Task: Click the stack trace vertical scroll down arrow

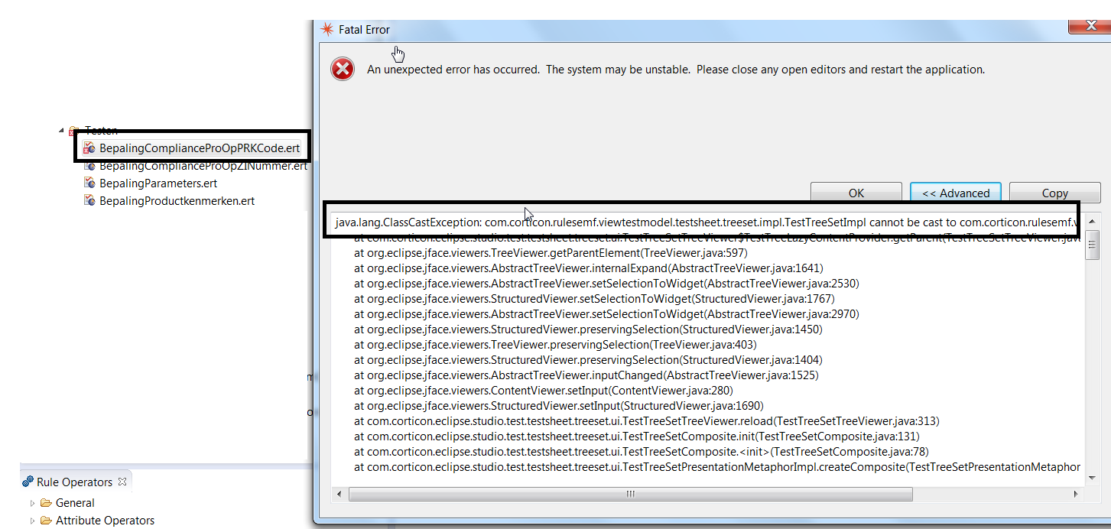Action: (1091, 478)
